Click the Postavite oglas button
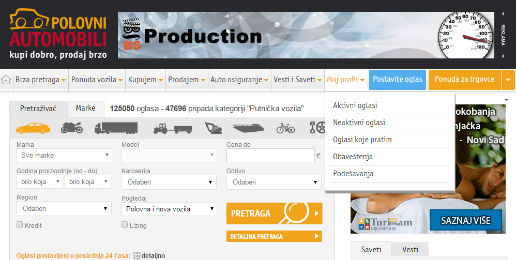This screenshot has height=260, width=516. (x=398, y=80)
